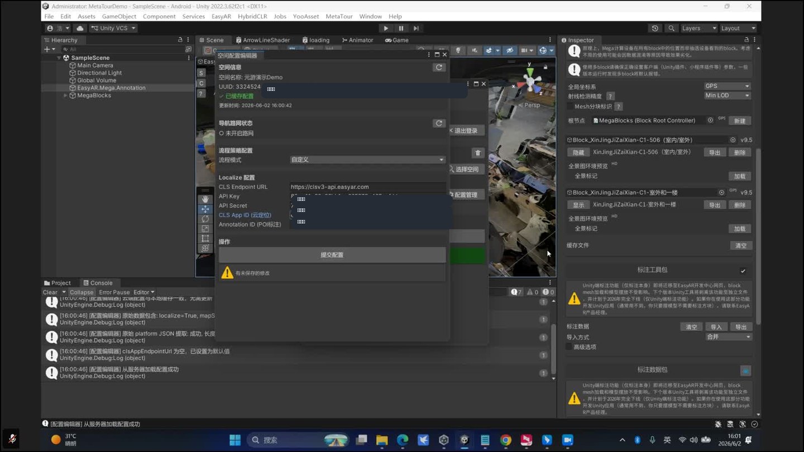Click the CLS Endpoint URL field

click(x=367, y=187)
